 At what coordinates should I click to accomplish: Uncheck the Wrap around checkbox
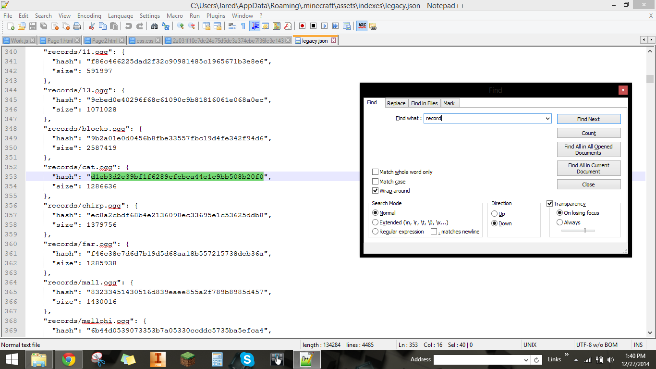coord(375,191)
